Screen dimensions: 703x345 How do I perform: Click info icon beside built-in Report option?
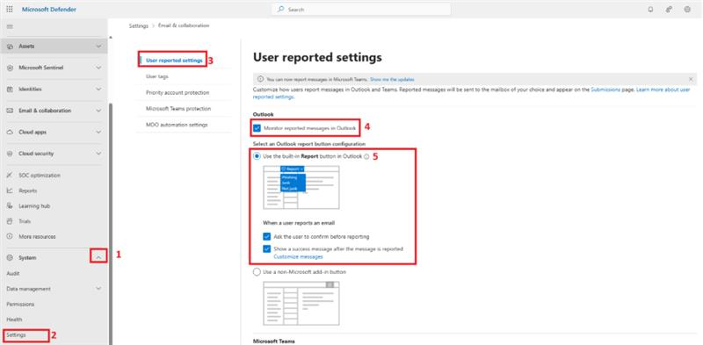click(x=366, y=156)
